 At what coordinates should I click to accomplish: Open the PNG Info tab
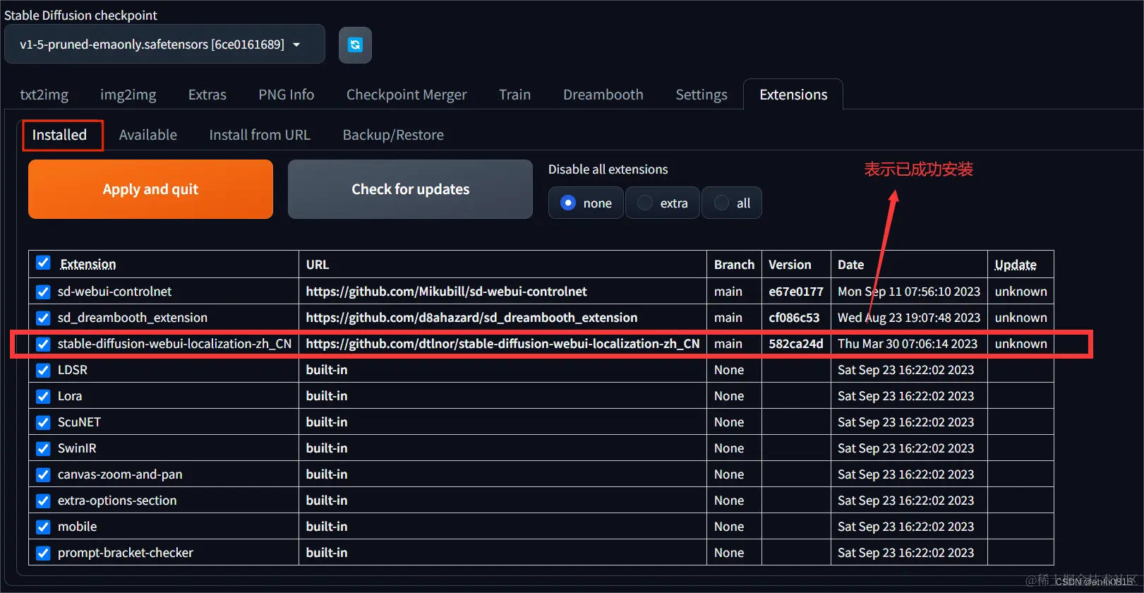287,95
